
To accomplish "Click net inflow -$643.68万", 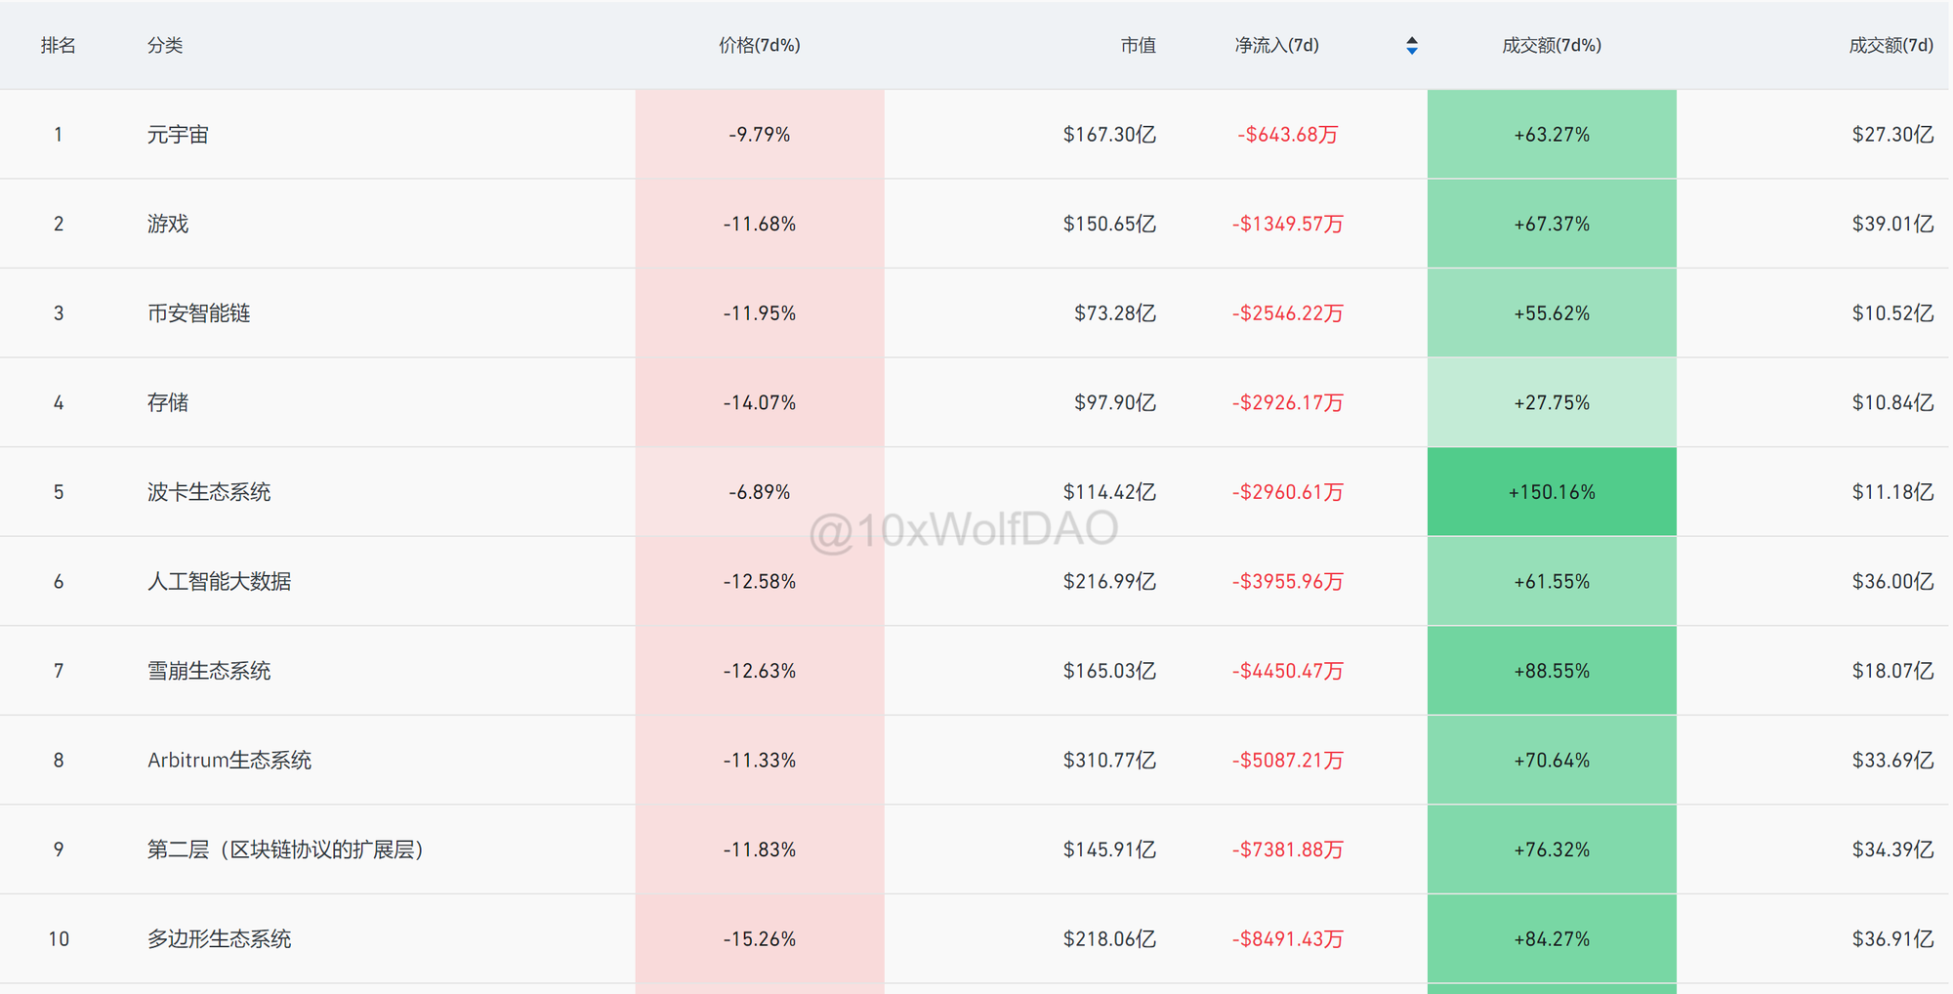I will [x=1287, y=135].
